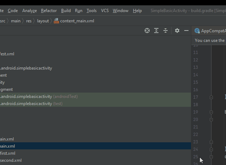The width and height of the screenshot is (226, 165).
Task: Hide the project tool window
Action: (x=186, y=31)
